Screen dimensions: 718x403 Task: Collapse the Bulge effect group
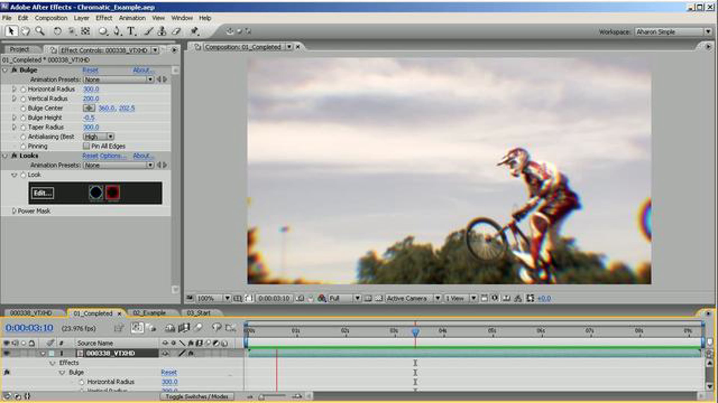(5, 70)
